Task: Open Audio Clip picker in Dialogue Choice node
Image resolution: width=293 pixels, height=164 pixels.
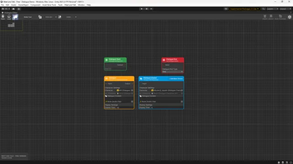Action: tap(182, 102)
